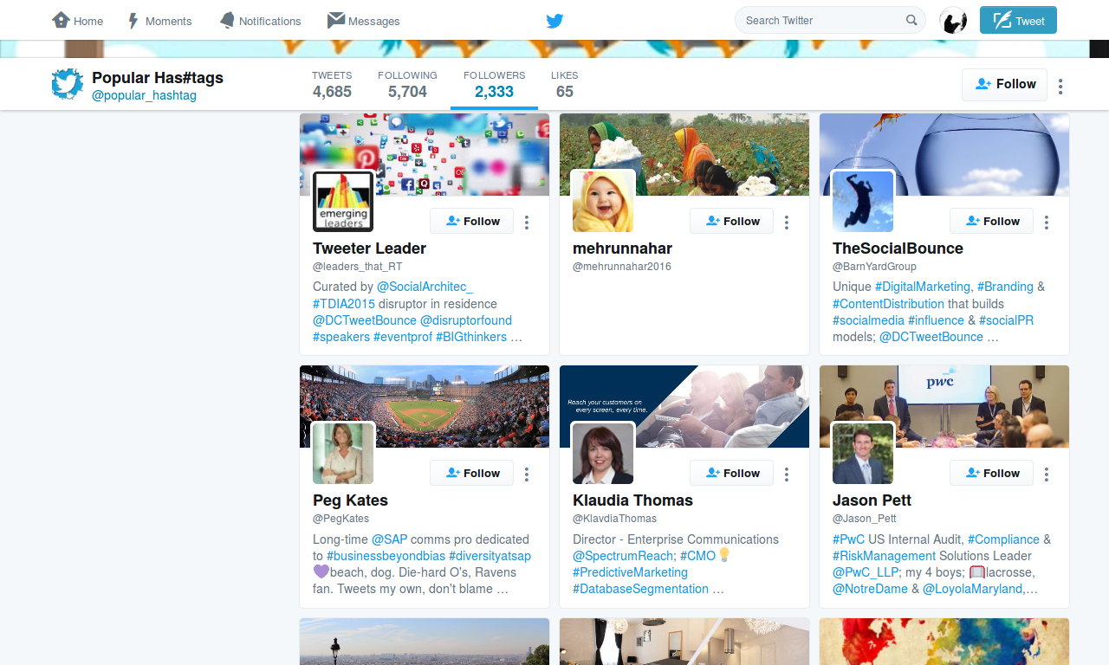The height and width of the screenshot is (665, 1109).
Task: Open the @SocialArchitec_ mention link
Action: [425, 287]
